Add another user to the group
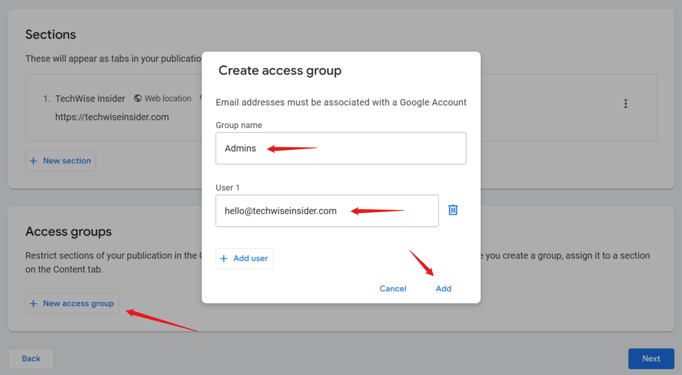The height and width of the screenshot is (375, 682). [x=244, y=259]
